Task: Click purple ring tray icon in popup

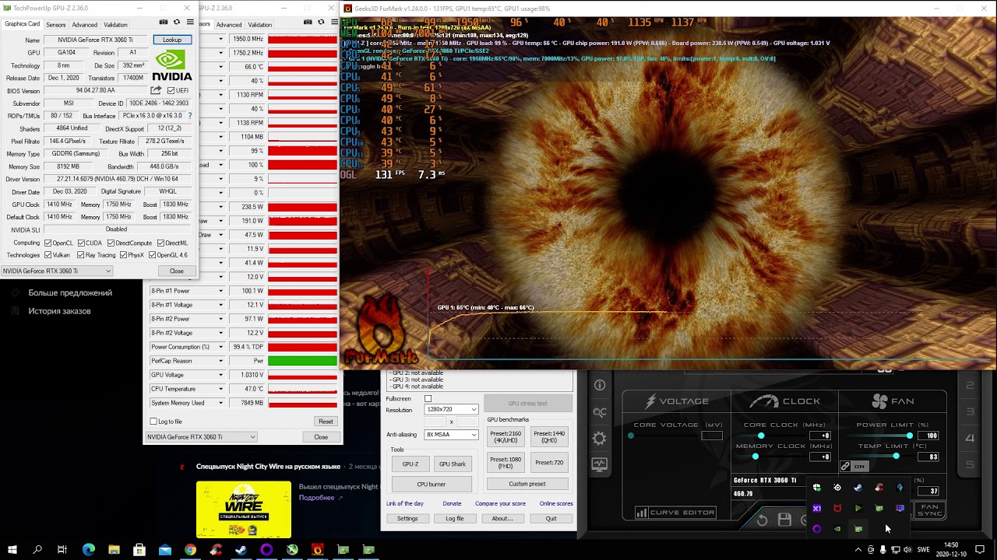Action: [x=816, y=529]
